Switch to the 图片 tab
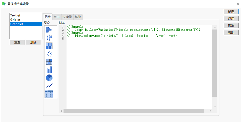Screen dimensions: 242x123 click(x=47, y=17)
